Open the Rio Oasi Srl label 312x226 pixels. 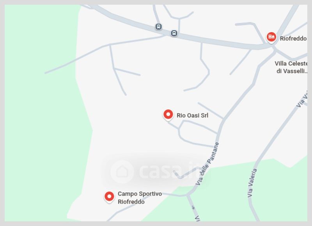click(x=192, y=115)
